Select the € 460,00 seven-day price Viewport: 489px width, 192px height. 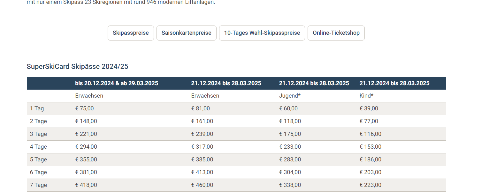[202, 185]
